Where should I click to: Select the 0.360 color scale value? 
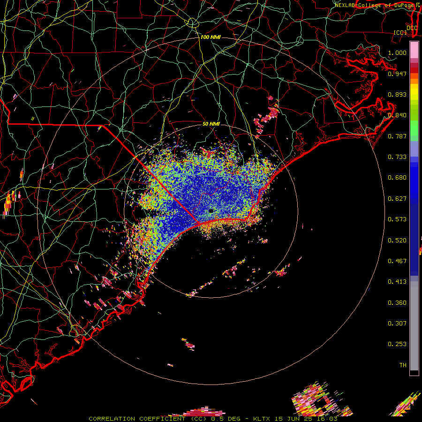[x=397, y=303]
